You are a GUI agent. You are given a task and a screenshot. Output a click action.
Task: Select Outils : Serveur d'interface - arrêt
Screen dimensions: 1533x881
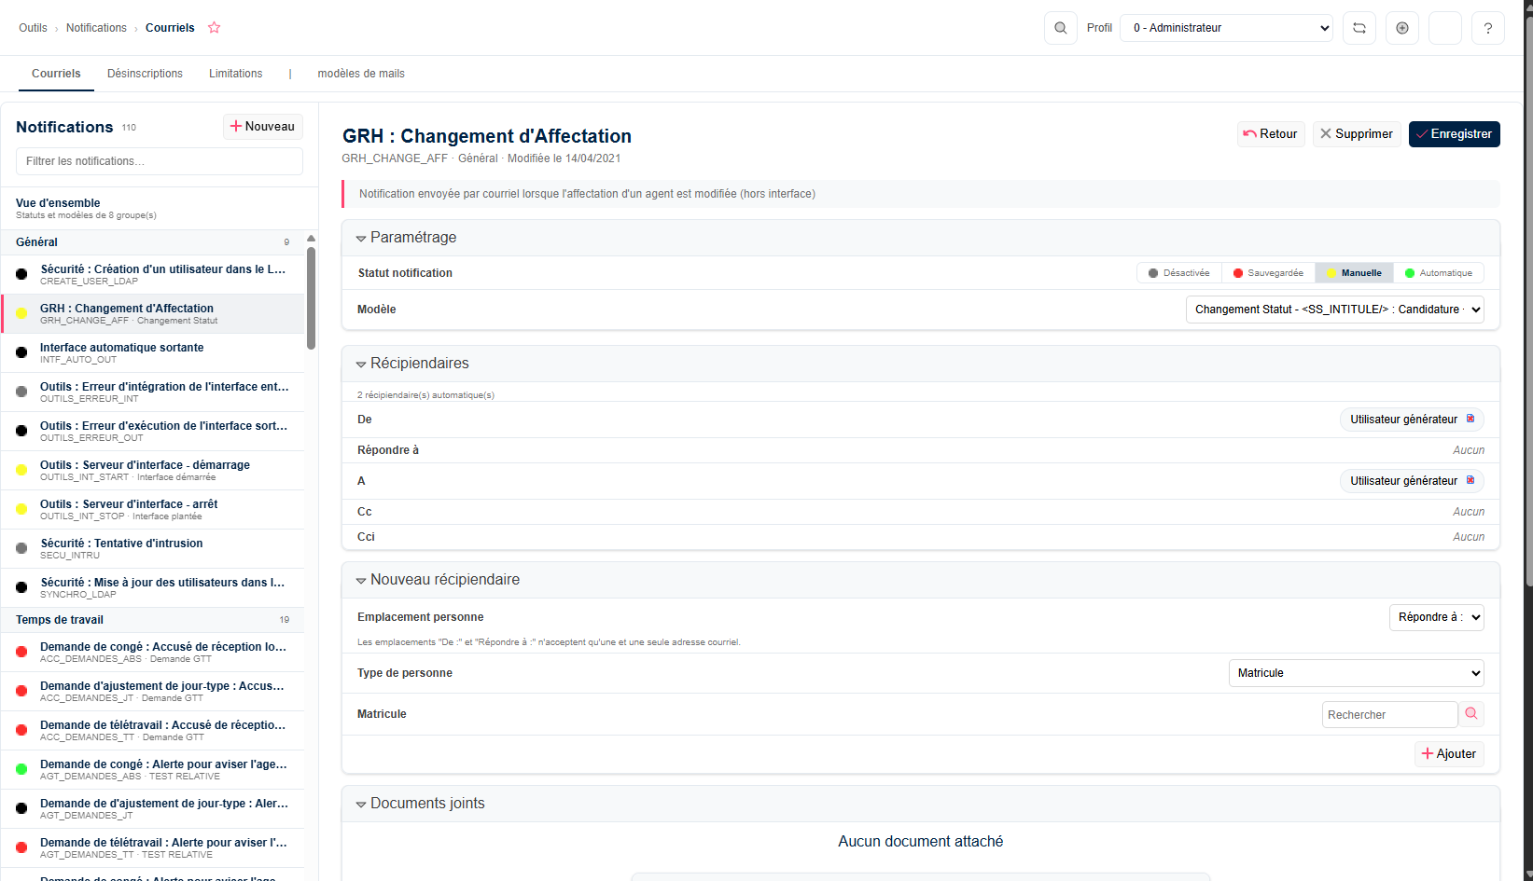(x=153, y=509)
